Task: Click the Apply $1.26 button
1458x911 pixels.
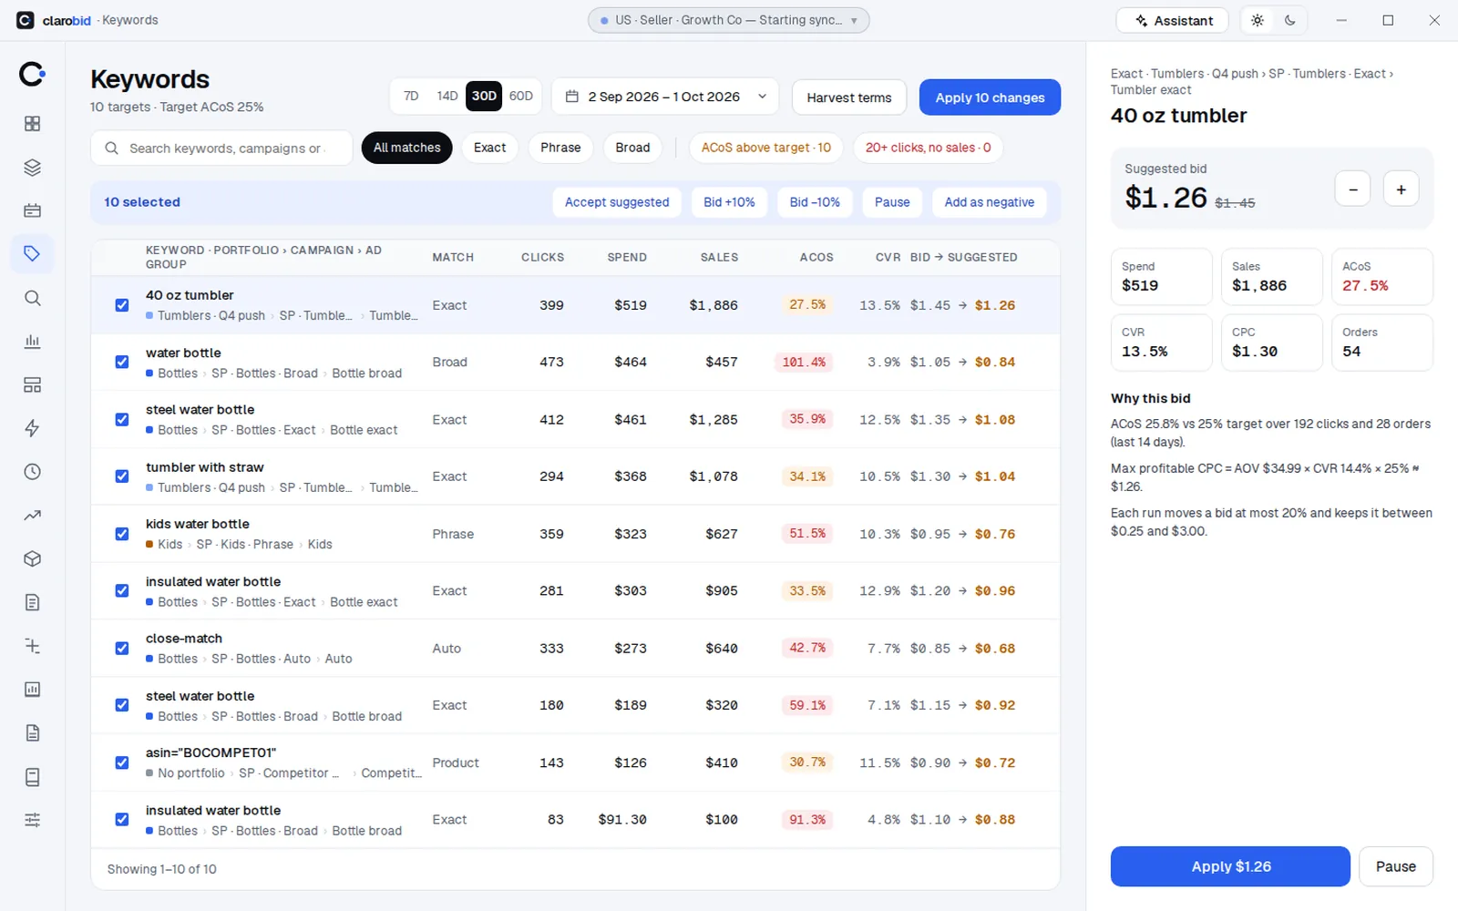Action: tap(1230, 866)
